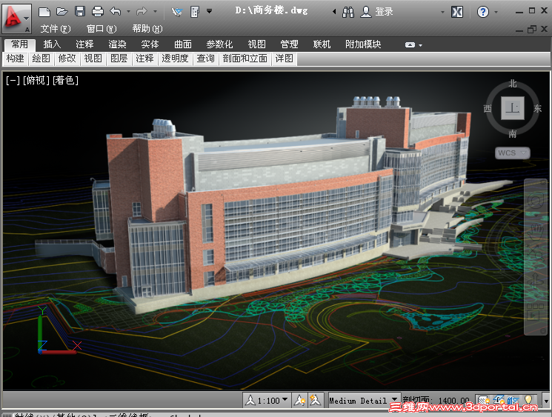This screenshot has height=417, width=552.
Task: Click the Print icon in quick access toolbar
Action: pyautogui.click(x=98, y=12)
